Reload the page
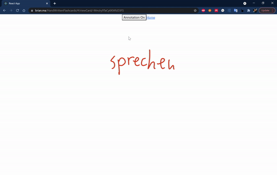 [x=18, y=11]
